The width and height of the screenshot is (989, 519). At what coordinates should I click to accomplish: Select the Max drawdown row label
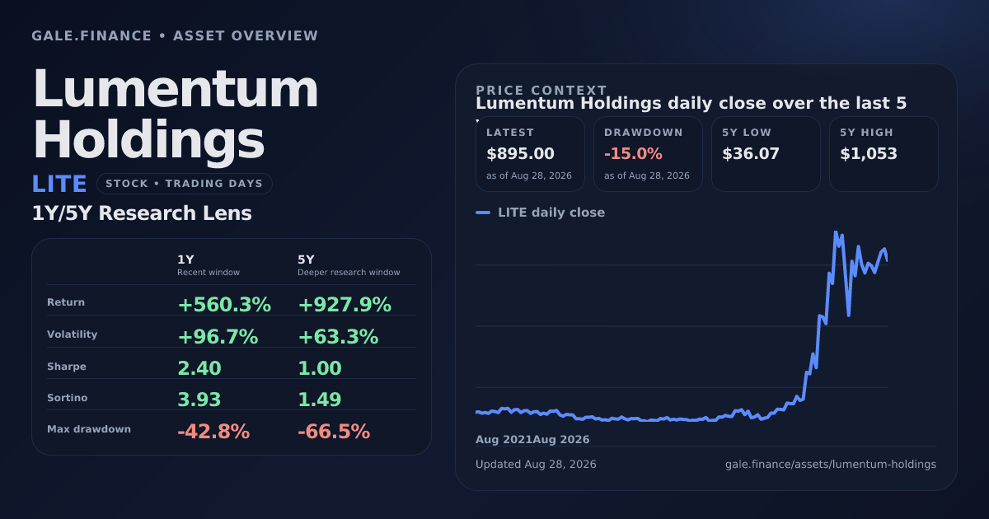[x=89, y=429]
